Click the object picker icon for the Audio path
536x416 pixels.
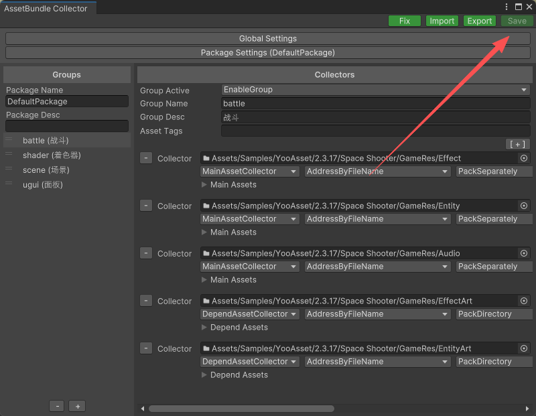[x=524, y=253]
